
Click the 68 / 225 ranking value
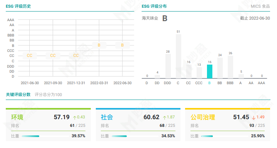click(167, 126)
